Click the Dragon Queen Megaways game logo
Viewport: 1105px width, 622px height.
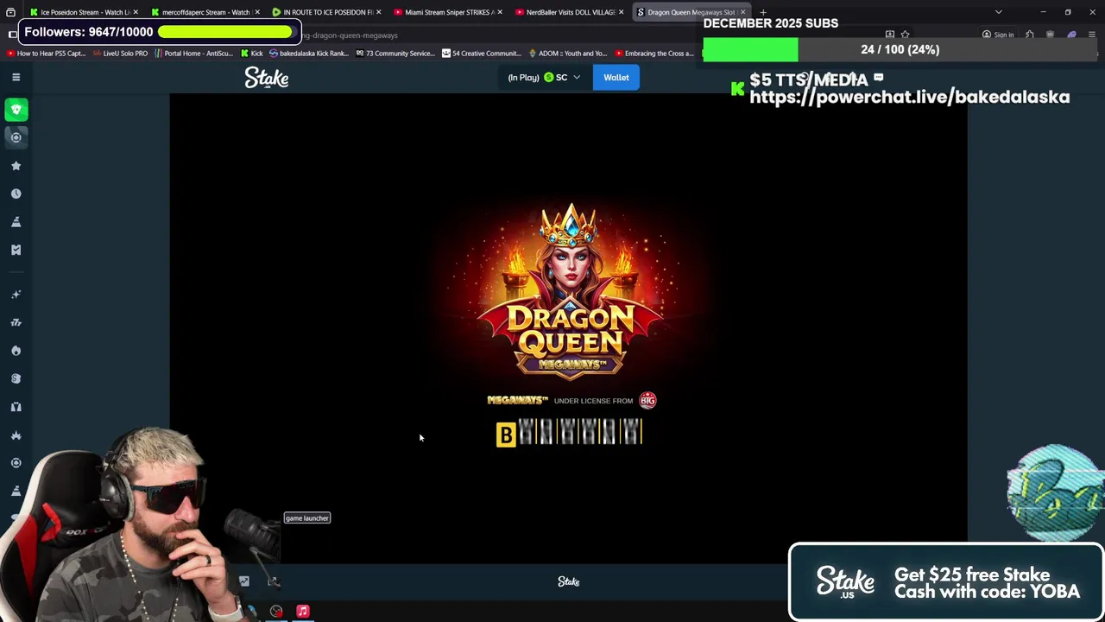tap(570, 294)
